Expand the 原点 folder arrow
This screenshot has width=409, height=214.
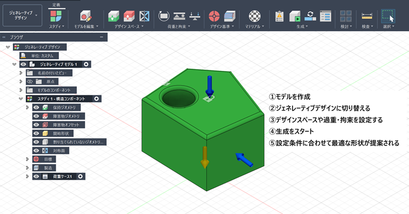(21, 81)
